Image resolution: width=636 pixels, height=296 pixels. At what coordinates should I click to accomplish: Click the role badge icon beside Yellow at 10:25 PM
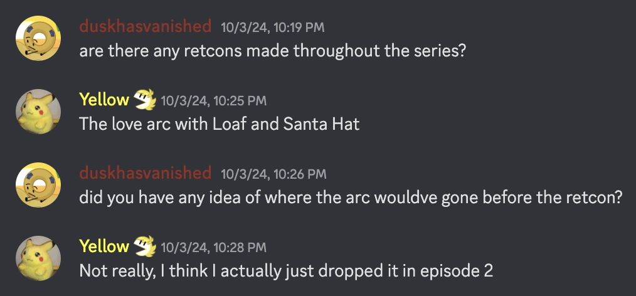tap(145, 100)
